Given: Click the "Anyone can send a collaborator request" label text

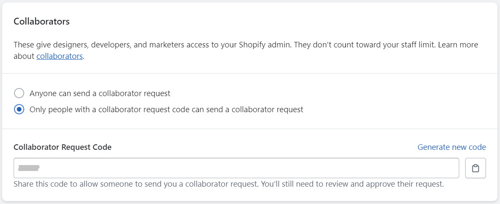Looking at the screenshot, I should click(100, 93).
